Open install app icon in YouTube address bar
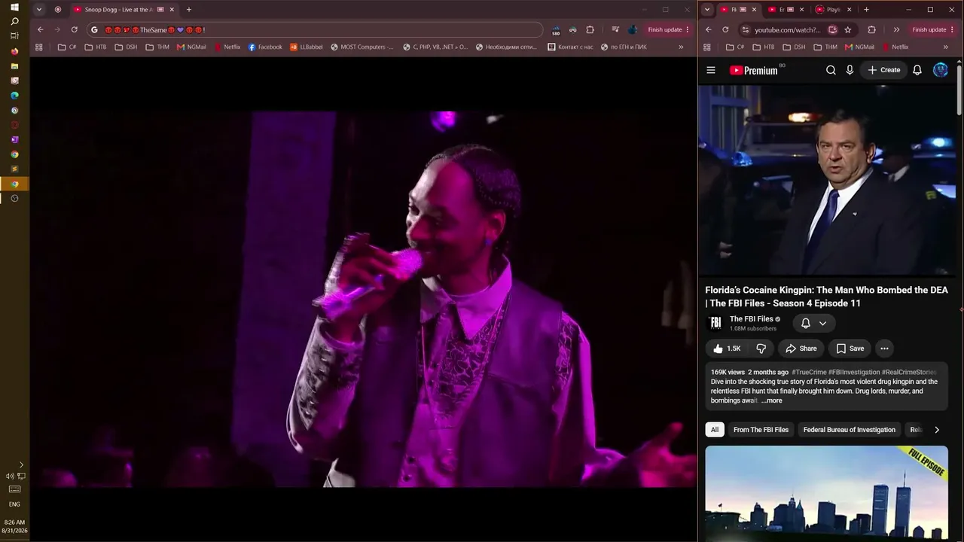Screen dimensions: 964x542 (x=832, y=30)
